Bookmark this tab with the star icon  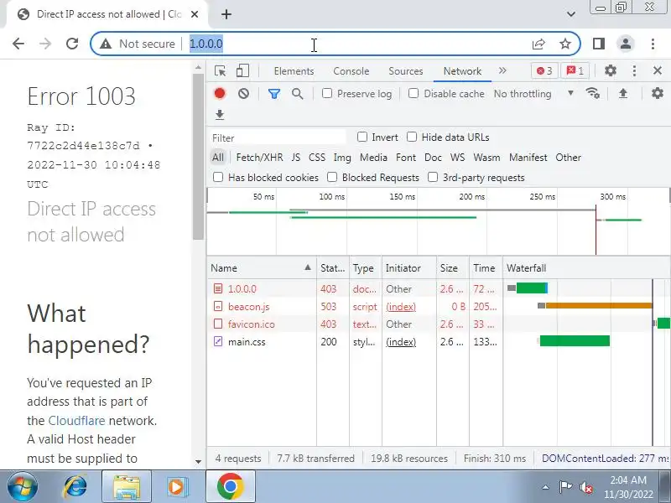(x=565, y=44)
